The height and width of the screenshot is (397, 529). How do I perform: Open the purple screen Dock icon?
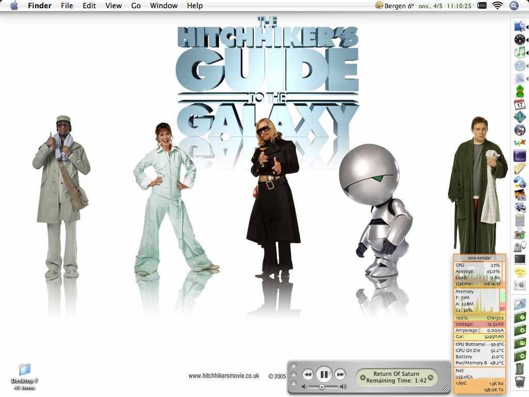pos(520,156)
